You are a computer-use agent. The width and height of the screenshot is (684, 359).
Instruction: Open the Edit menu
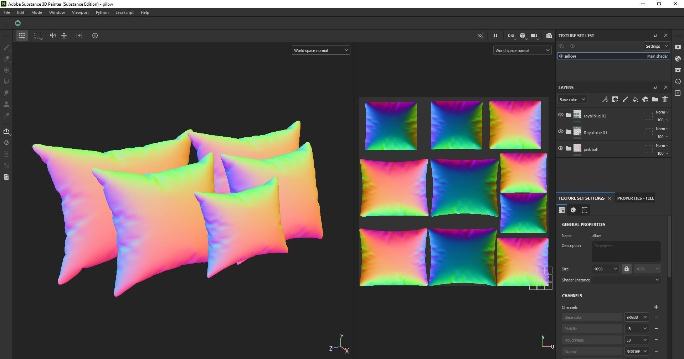point(21,12)
